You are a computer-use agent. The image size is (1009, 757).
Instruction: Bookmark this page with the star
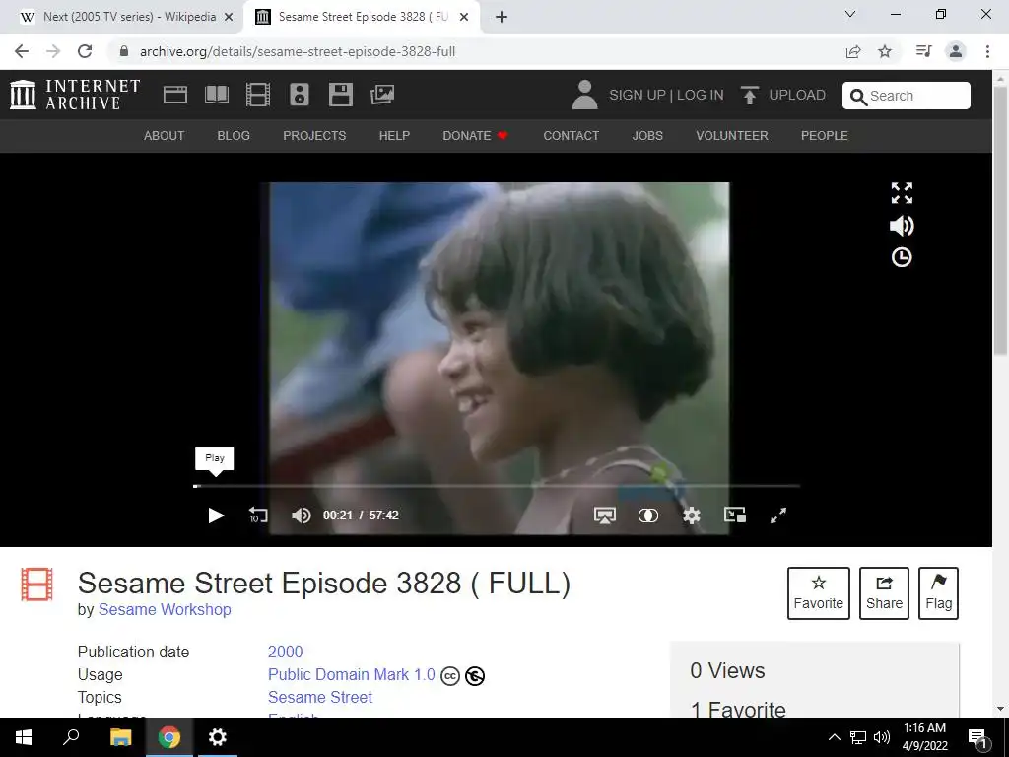(x=885, y=51)
